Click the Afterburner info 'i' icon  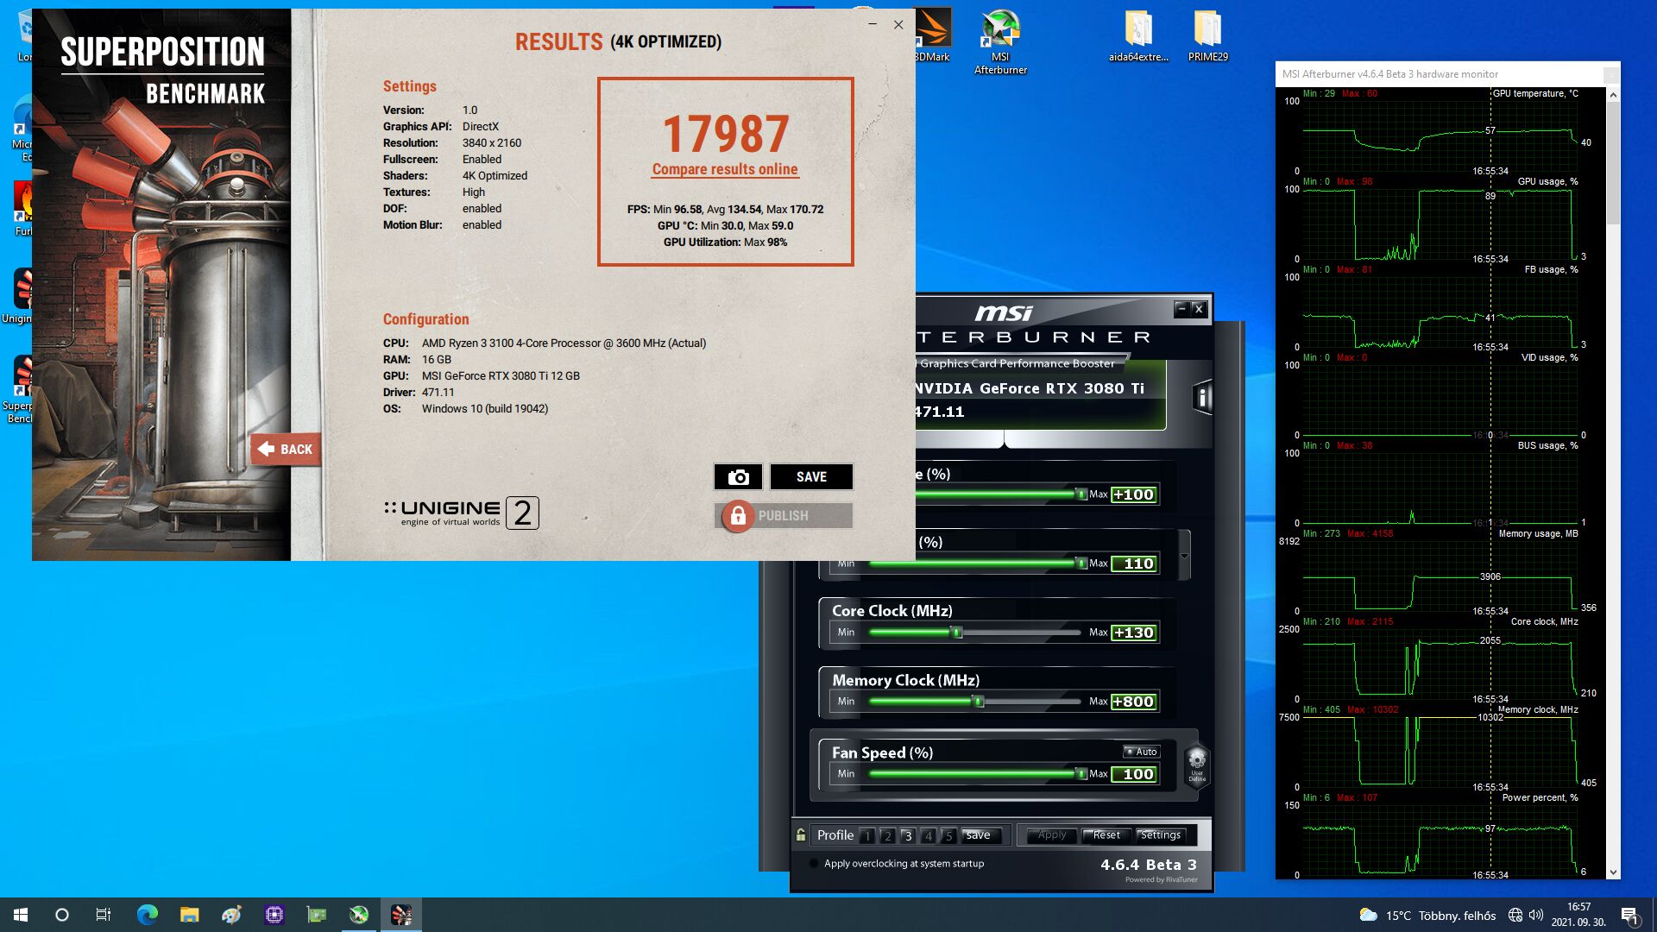[x=1202, y=398]
